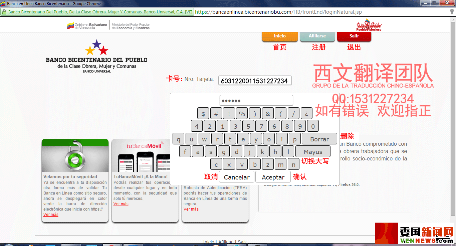Click the opening parenthesis key
The image size is (456, 246).
tap(281, 113)
